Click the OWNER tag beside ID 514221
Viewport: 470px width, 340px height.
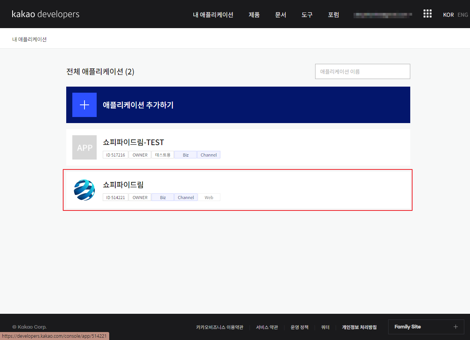click(140, 197)
